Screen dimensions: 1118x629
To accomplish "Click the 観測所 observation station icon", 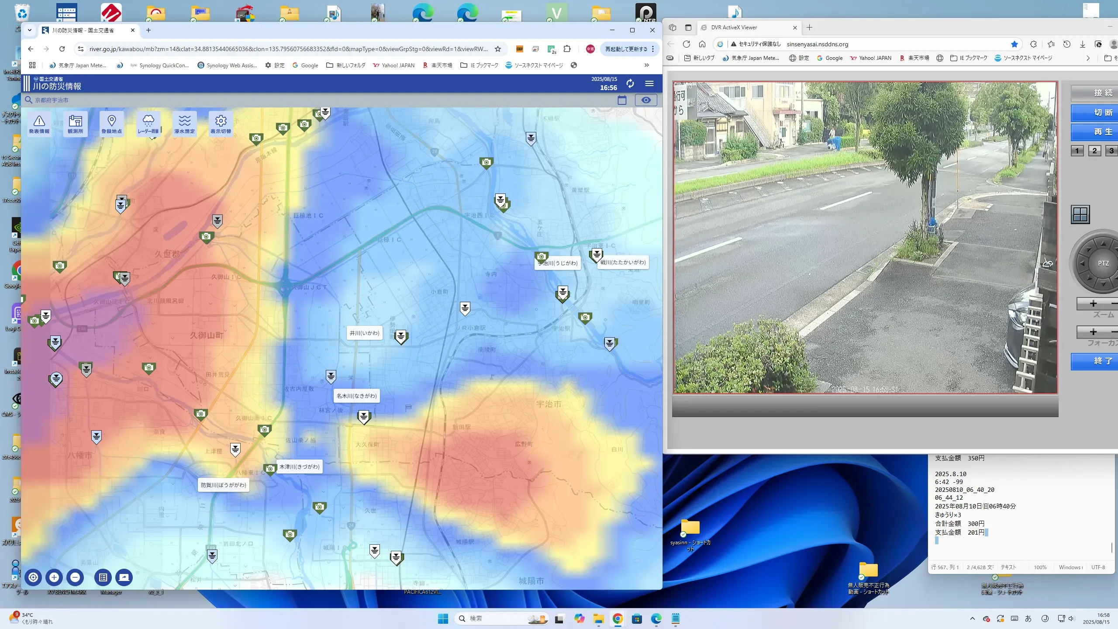I will tap(75, 124).
